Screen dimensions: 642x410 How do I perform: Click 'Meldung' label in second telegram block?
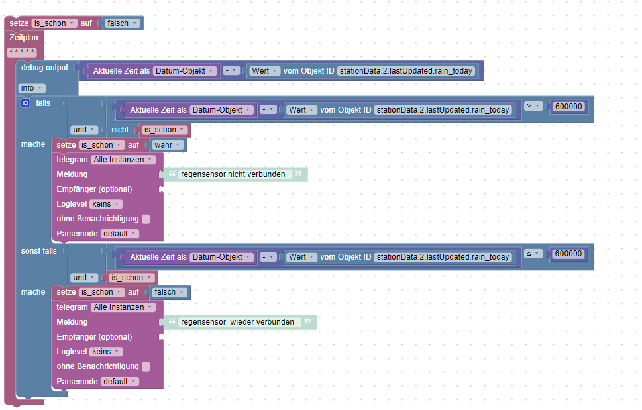coord(72,322)
